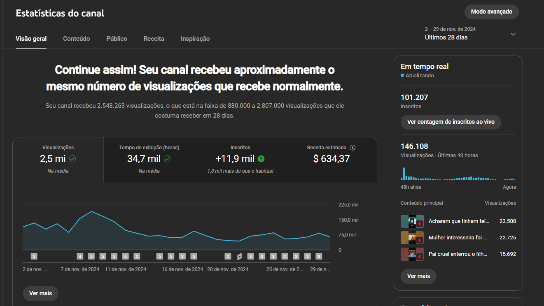
Task: Click marker 5 above '2 de nov.' date
Action: tap(34, 256)
